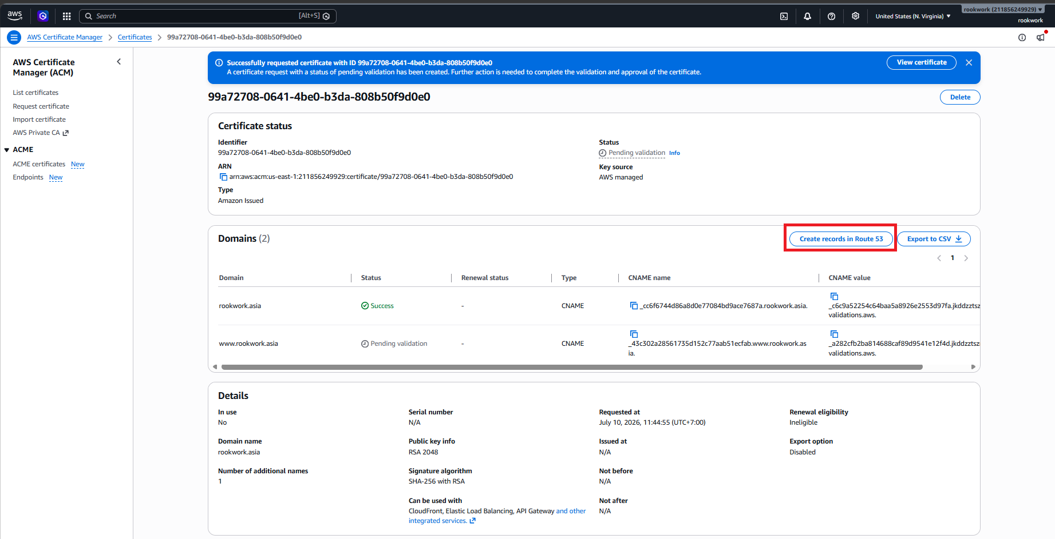Click Create records in Route 53
The width and height of the screenshot is (1055, 539).
click(841, 239)
